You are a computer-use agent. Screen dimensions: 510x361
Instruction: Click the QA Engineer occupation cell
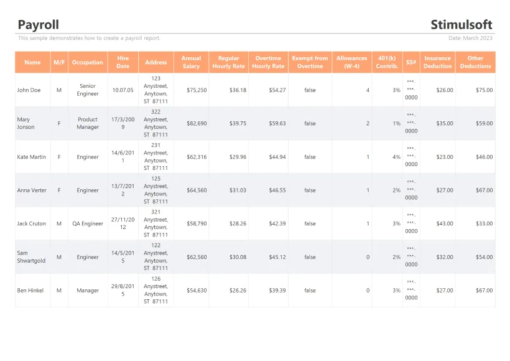88,223
